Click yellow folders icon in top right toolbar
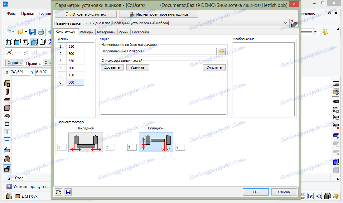 tap(325, 32)
